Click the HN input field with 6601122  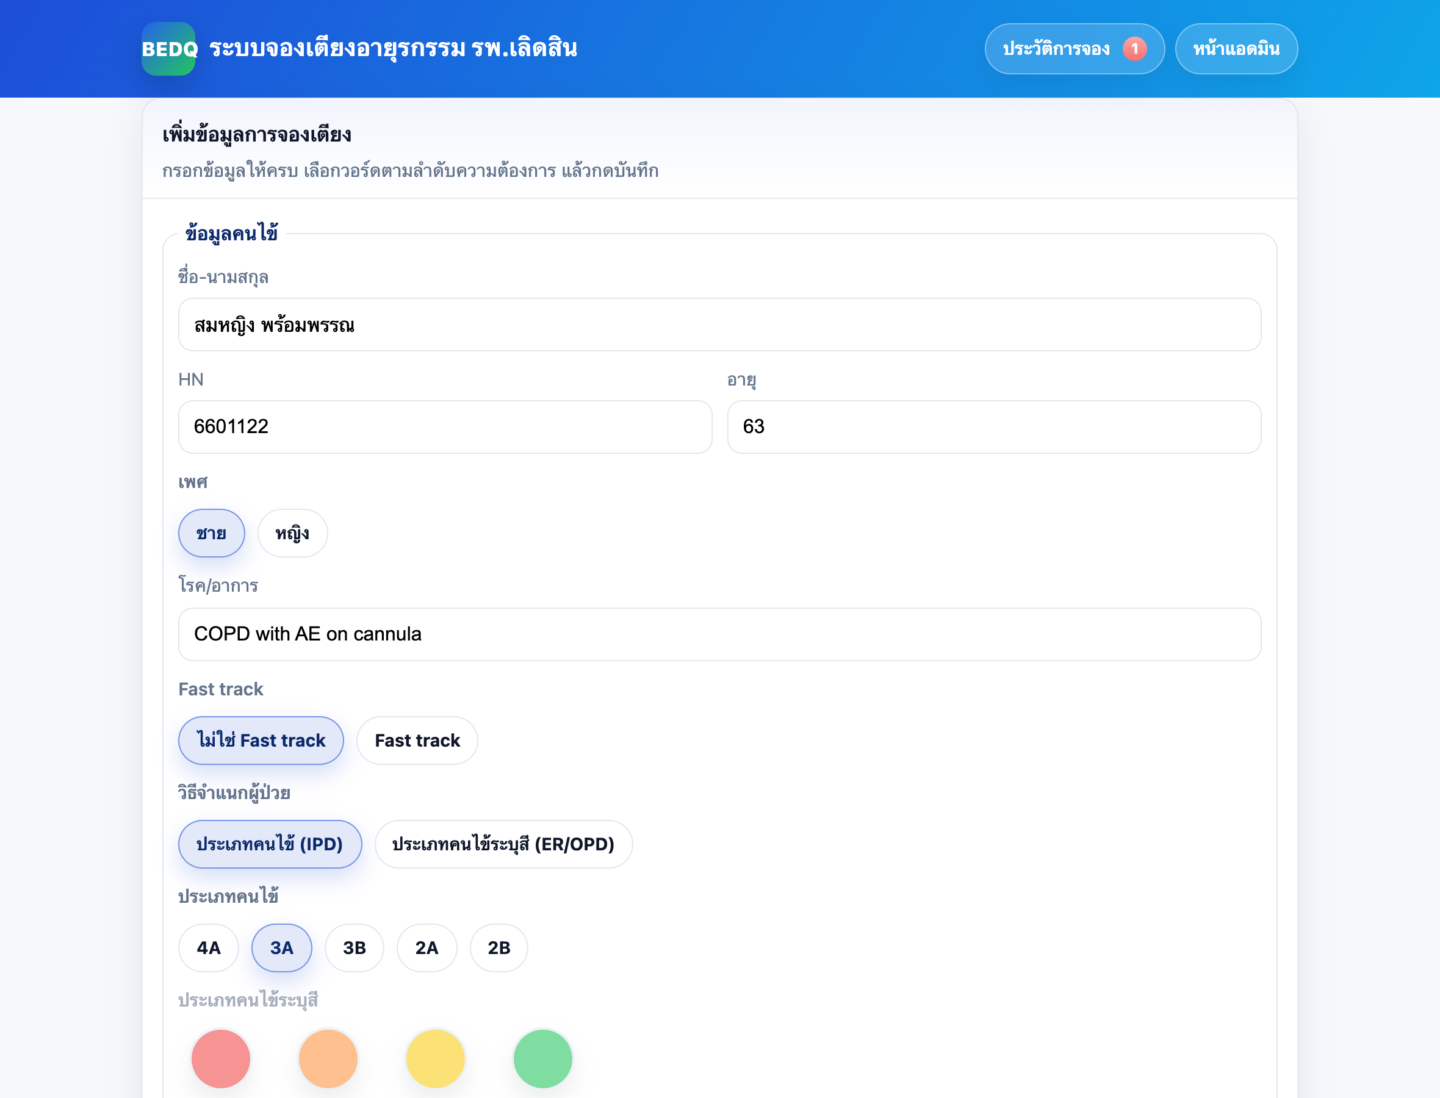(x=444, y=427)
